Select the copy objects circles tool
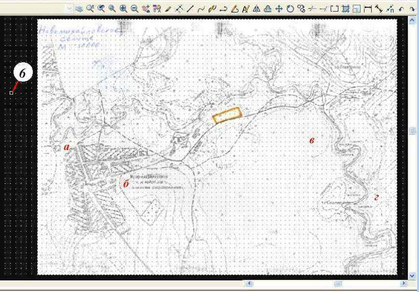Viewport: 419px width, 292px height. coord(301,9)
